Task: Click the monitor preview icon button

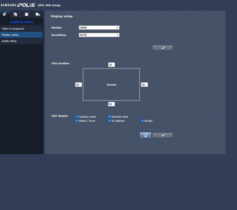Action: (145, 135)
